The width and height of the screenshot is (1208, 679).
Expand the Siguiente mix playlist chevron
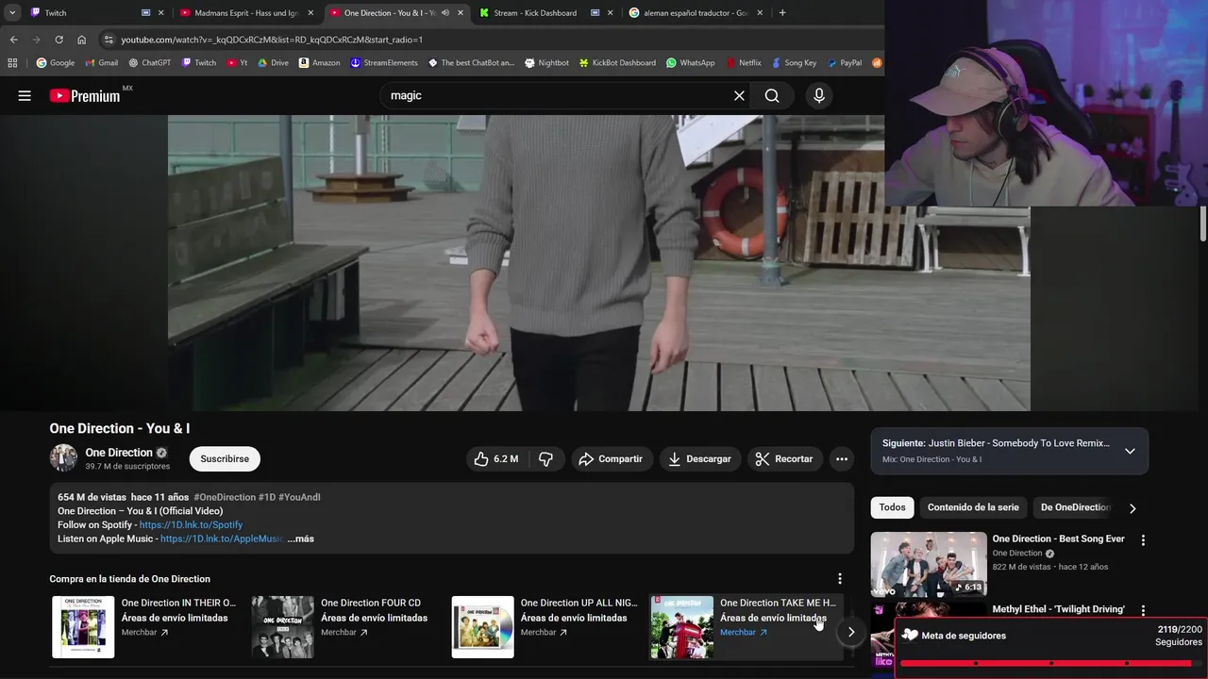tap(1130, 451)
